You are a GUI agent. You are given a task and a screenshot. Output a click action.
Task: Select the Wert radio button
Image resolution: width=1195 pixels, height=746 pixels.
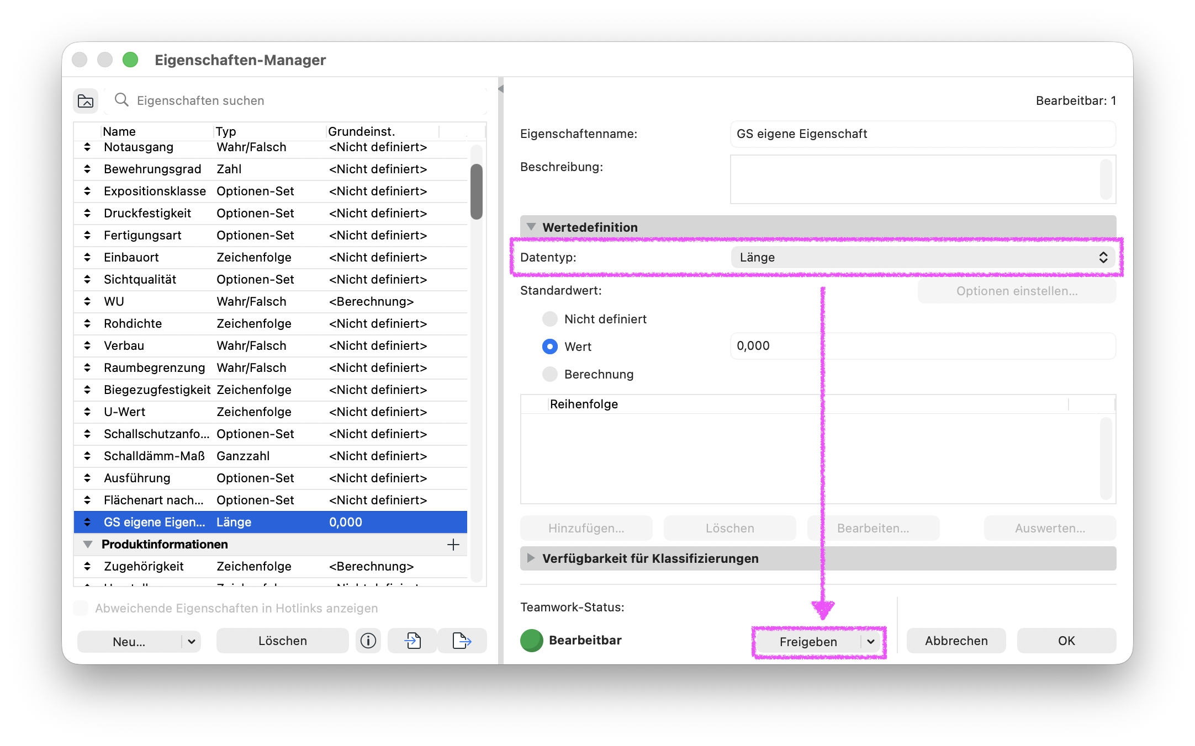tap(550, 347)
